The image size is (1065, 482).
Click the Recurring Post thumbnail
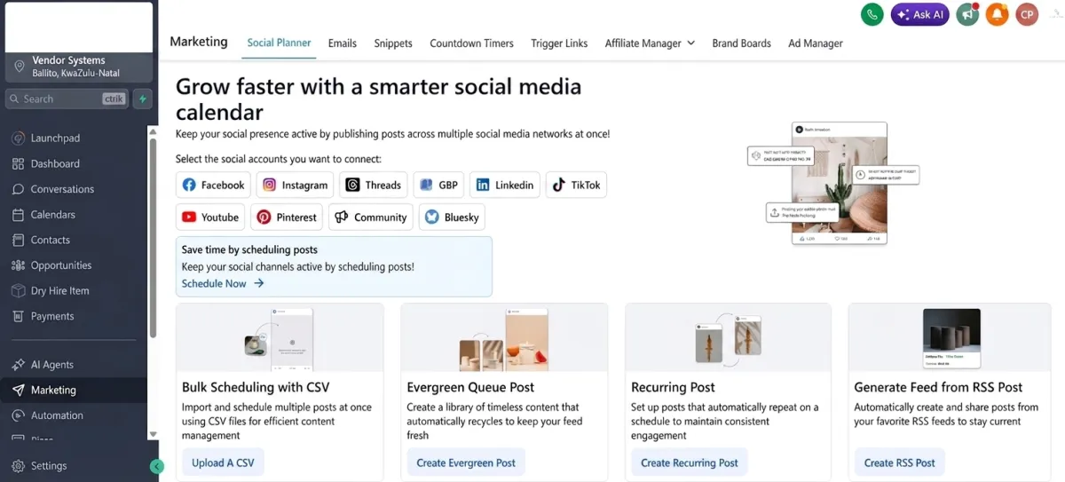728,338
